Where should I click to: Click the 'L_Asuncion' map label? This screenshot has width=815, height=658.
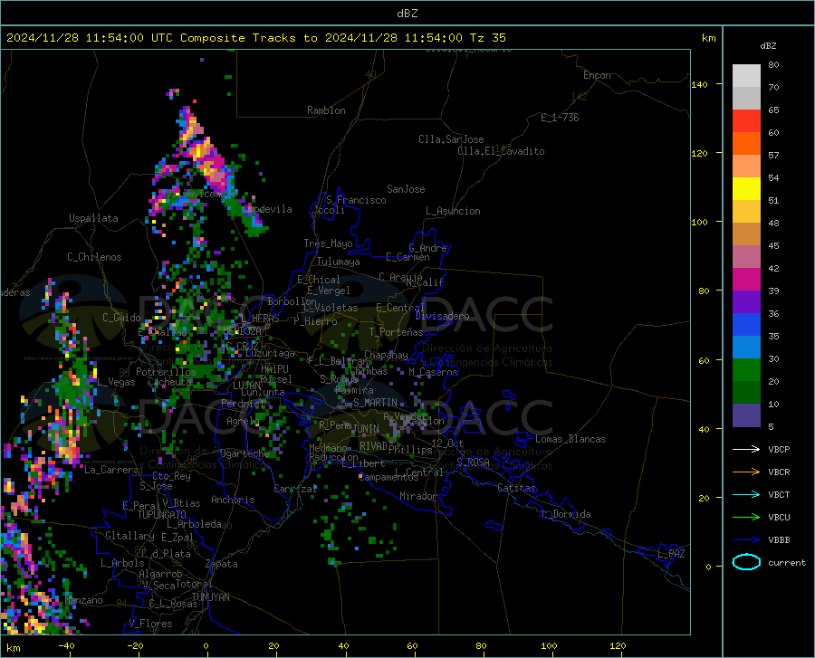(x=453, y=211)
